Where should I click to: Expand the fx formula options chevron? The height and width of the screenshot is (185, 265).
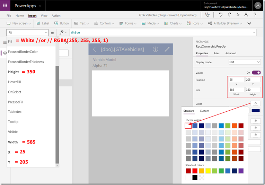tap(65, 33)
